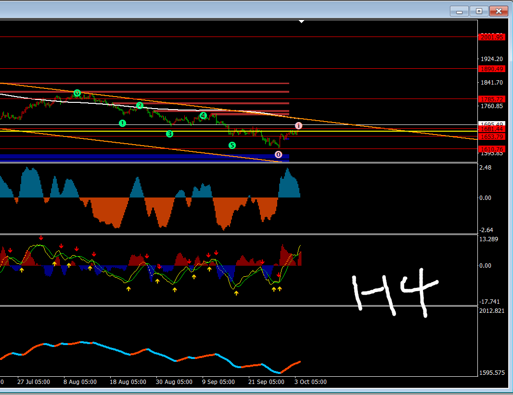Click the 8 Aug 05:00 time label

point(80,382)
